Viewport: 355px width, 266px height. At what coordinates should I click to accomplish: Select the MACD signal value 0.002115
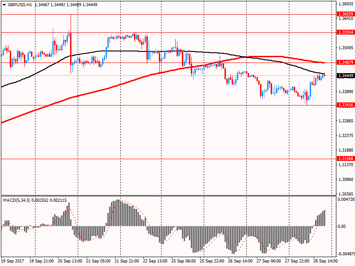(58, 200)
